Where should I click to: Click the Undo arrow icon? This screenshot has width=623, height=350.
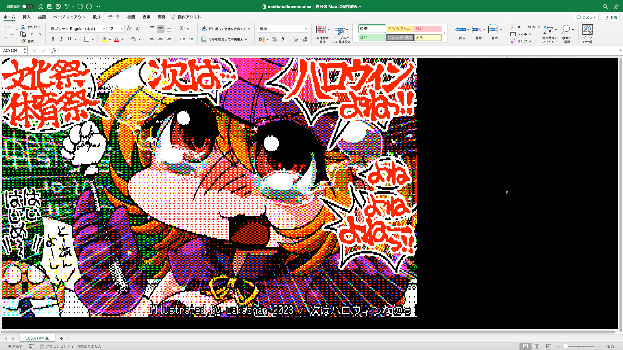tap(67, 6)
